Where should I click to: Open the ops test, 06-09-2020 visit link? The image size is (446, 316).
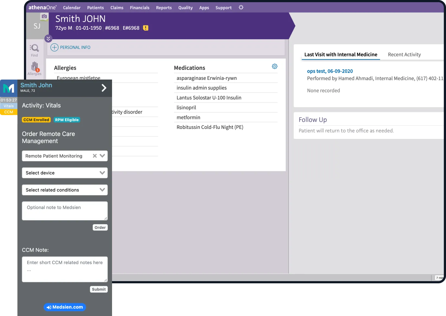pyautogui.click(x=330, y=71)
